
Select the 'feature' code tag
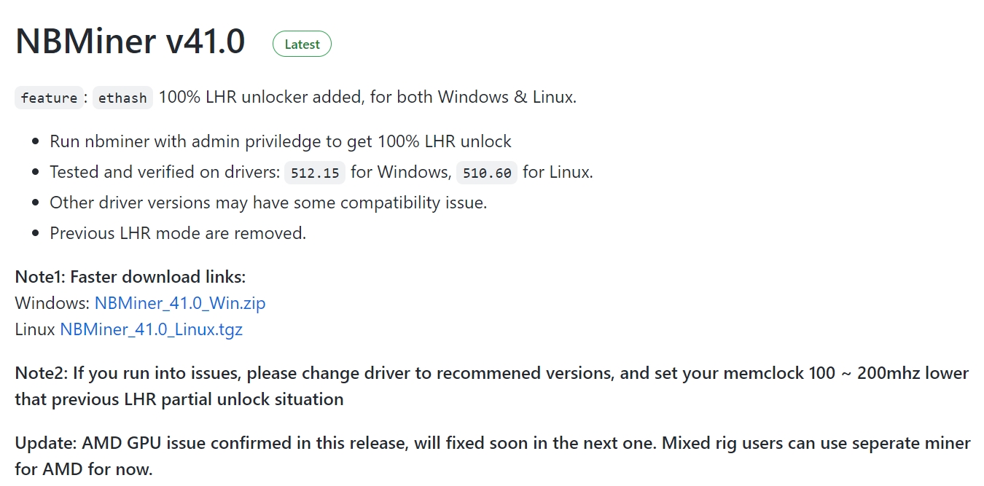tap(49, 98)
